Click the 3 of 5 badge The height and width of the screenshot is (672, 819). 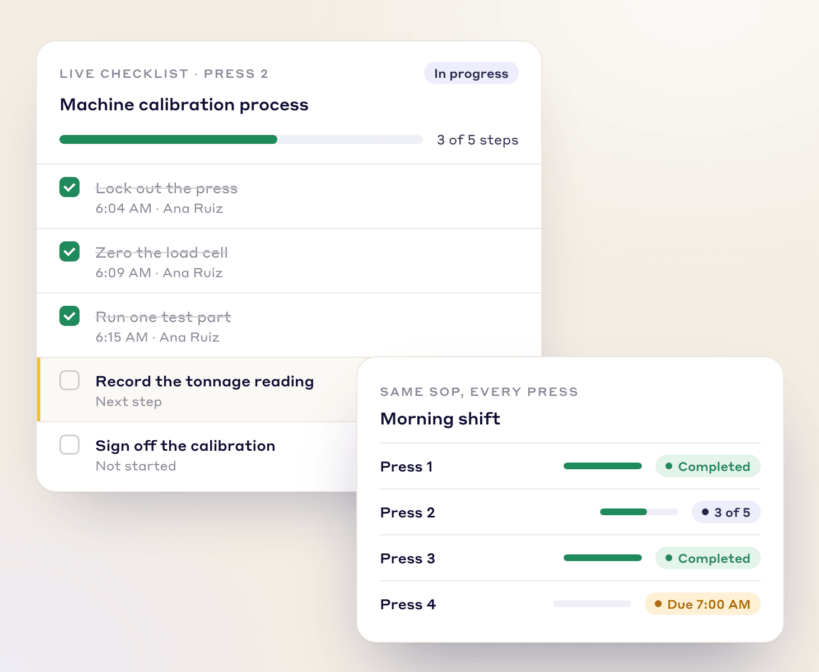[726, 512]
